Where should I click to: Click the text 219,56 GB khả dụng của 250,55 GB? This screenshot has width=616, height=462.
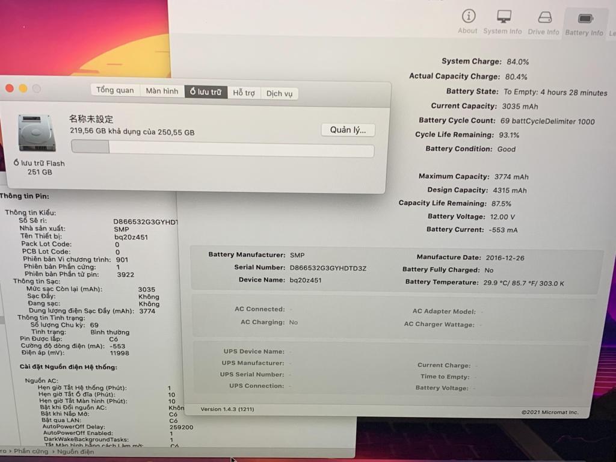(x=132, y=132)
